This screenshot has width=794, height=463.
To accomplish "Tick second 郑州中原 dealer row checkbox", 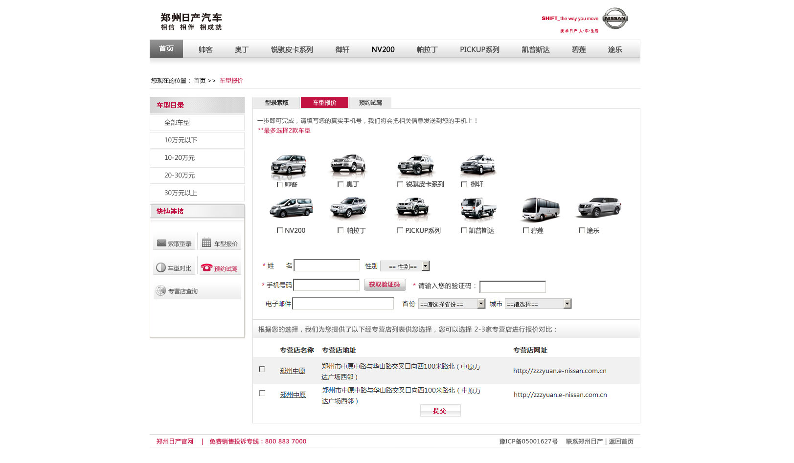I will click(x=262, y=393).
